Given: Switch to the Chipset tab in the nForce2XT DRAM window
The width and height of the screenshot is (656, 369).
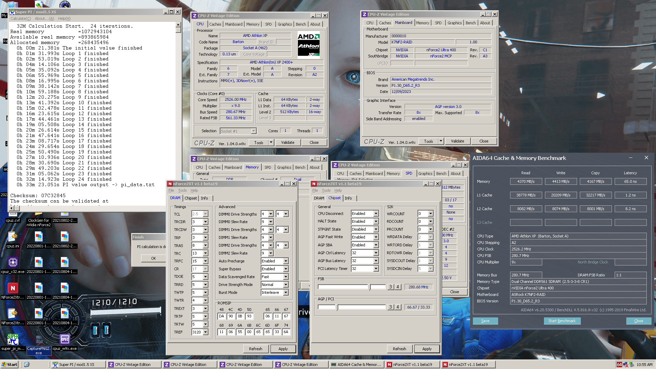Looking at the screenshot, I should pyautogui.click(x=191, y=198).
